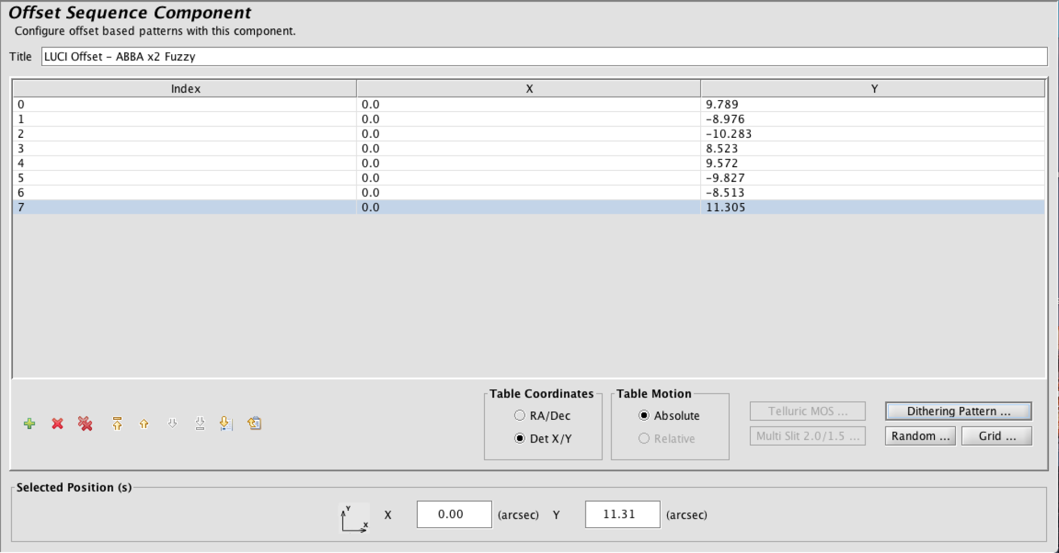Select row with Y value 9.789
The height and width of the screenshot is (553, 1059).
pos(528,104)
